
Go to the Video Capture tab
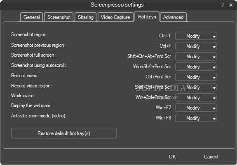115,17
